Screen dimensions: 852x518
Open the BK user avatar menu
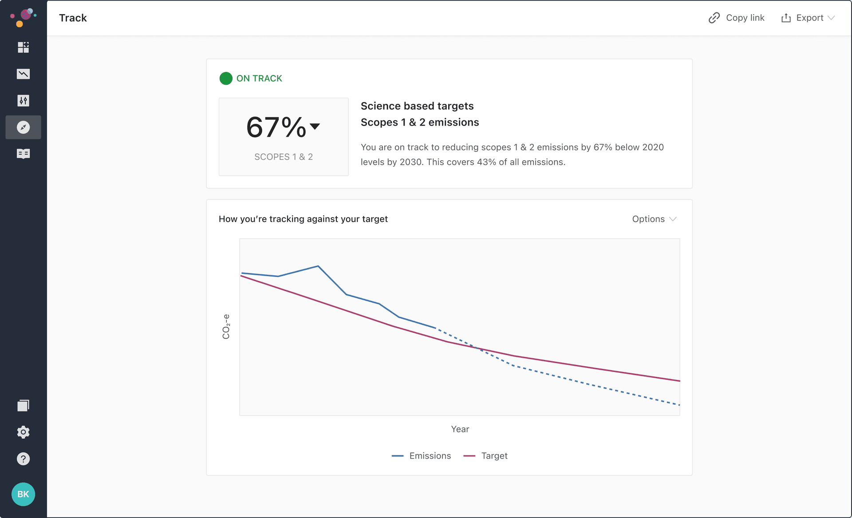[23, 494]
